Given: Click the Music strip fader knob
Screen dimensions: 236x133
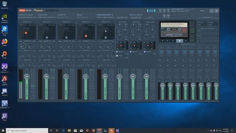Looking at the screenshot, I should 86,76.
